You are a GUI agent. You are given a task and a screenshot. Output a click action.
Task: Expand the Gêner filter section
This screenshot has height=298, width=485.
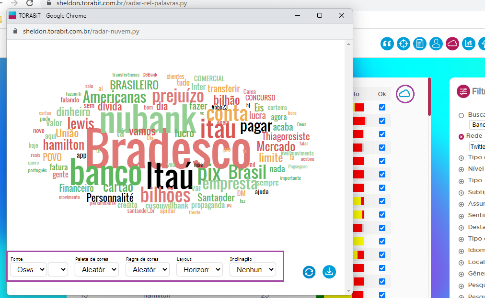pos(461,274)
